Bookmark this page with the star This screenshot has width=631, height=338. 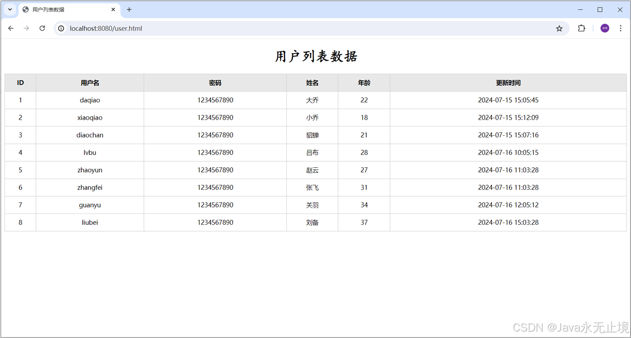point(559,29)
